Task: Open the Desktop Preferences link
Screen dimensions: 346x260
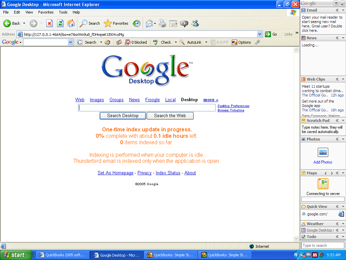Action: (233, 106)
